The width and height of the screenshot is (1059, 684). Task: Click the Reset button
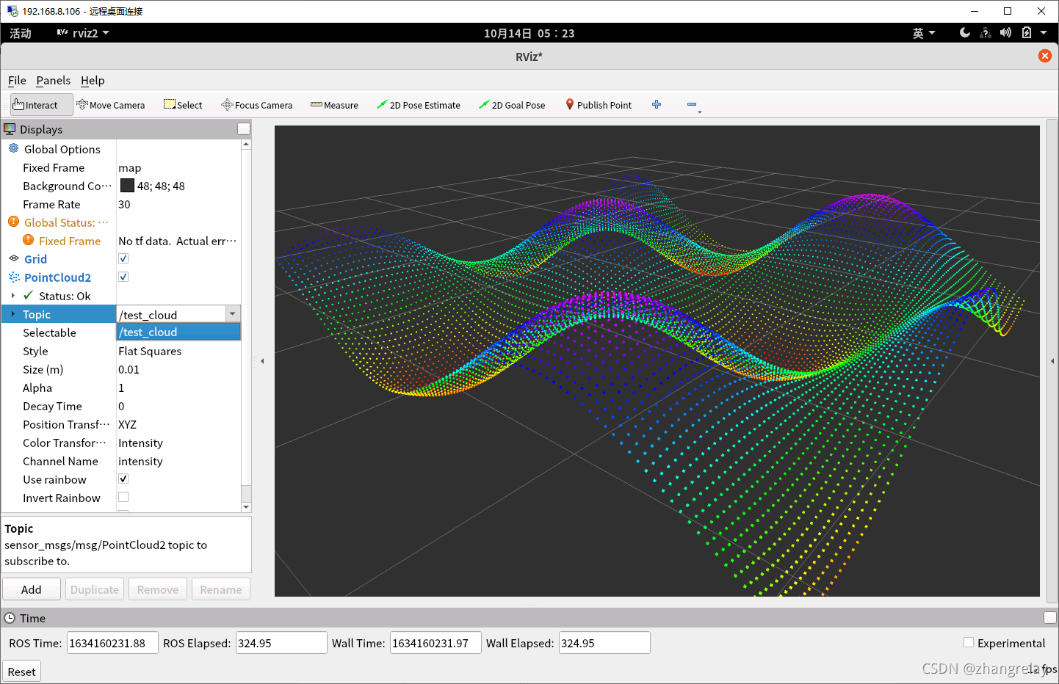coord(21,672)
